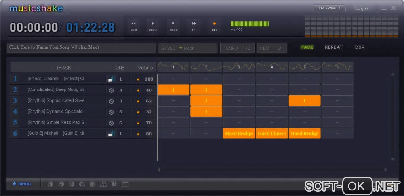Click the Hard Bridge cell in measure 5
Screen dimensions: 404x196
(305, 133)
